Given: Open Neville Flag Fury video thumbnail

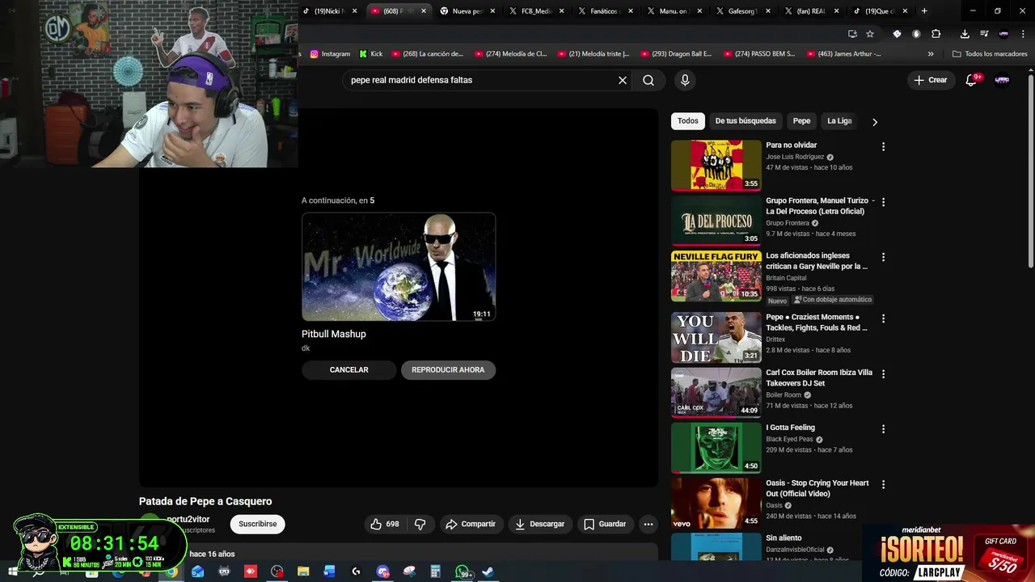Looking at the screenshot, I should pyautogui.click(x=716, y=276).
